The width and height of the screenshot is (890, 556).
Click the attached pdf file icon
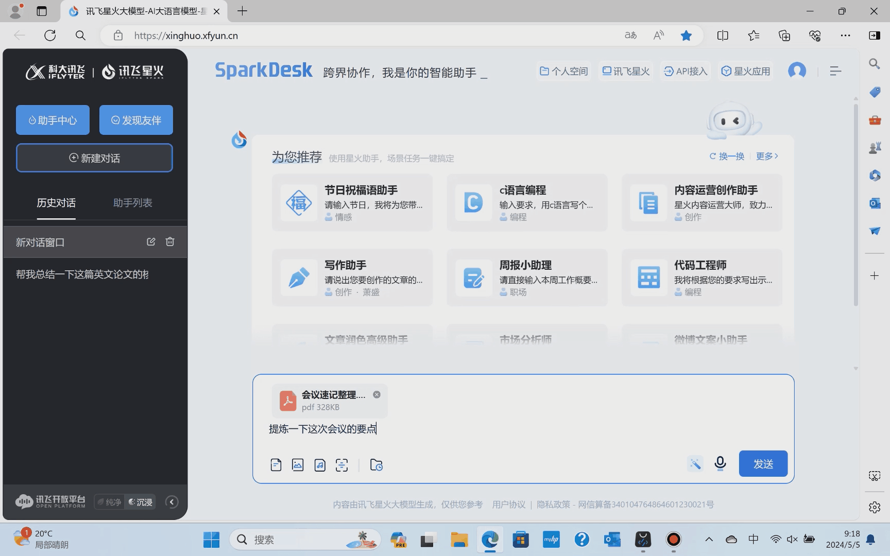[288, 401]
